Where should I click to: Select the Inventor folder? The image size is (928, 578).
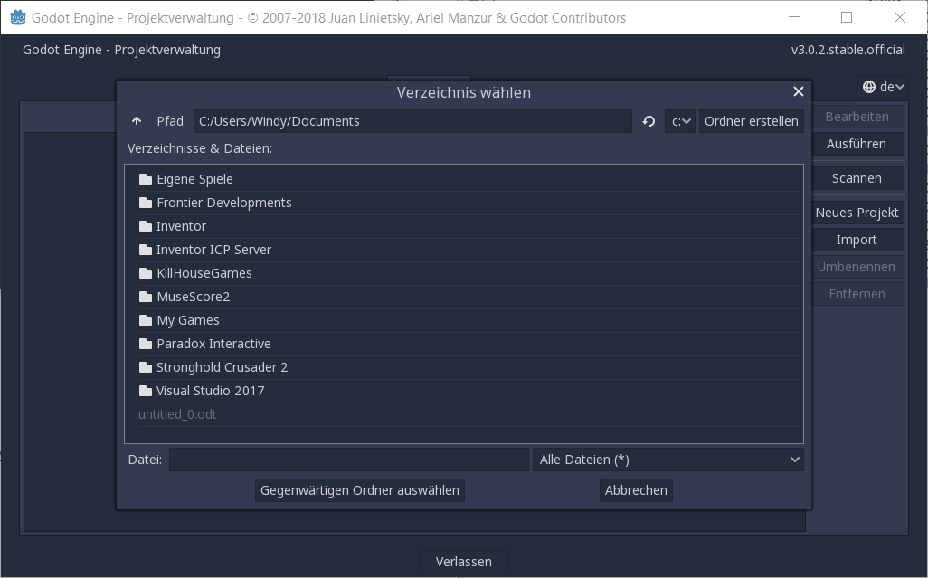click(x=469, y=226)
